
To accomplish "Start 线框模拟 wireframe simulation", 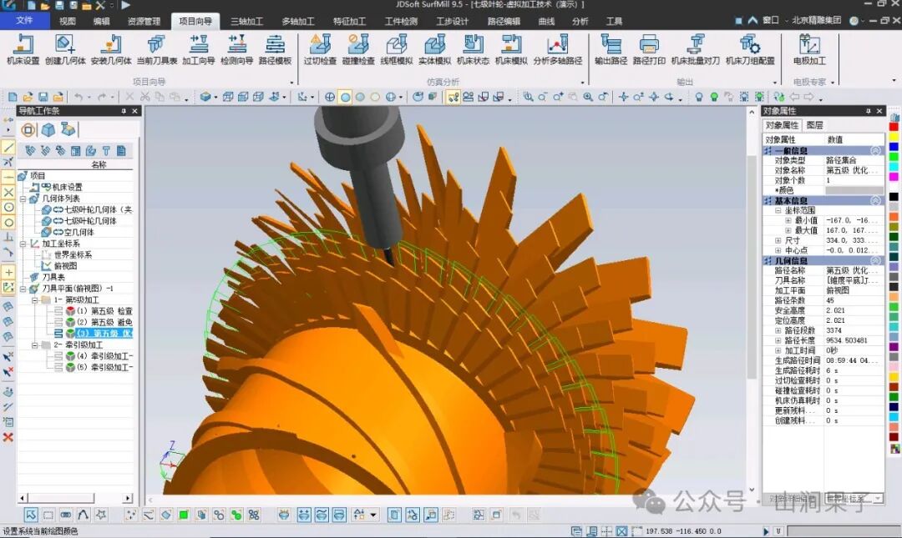I will point(397,50).
